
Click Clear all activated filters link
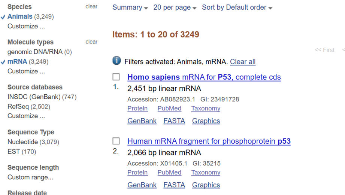click(x=243, y=62)
